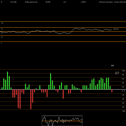Click the -29 value in mini chart
126x126 pixels.
[x=81, y=122]
